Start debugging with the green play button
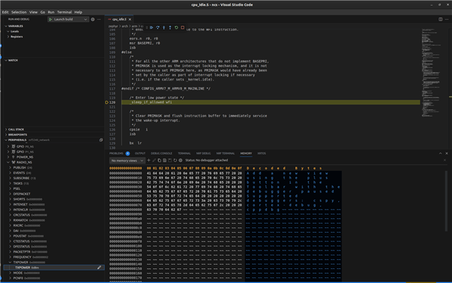Image resolution: width=452 pixels, height=283 pixels. pyautogui.click(x=50, y=20)
